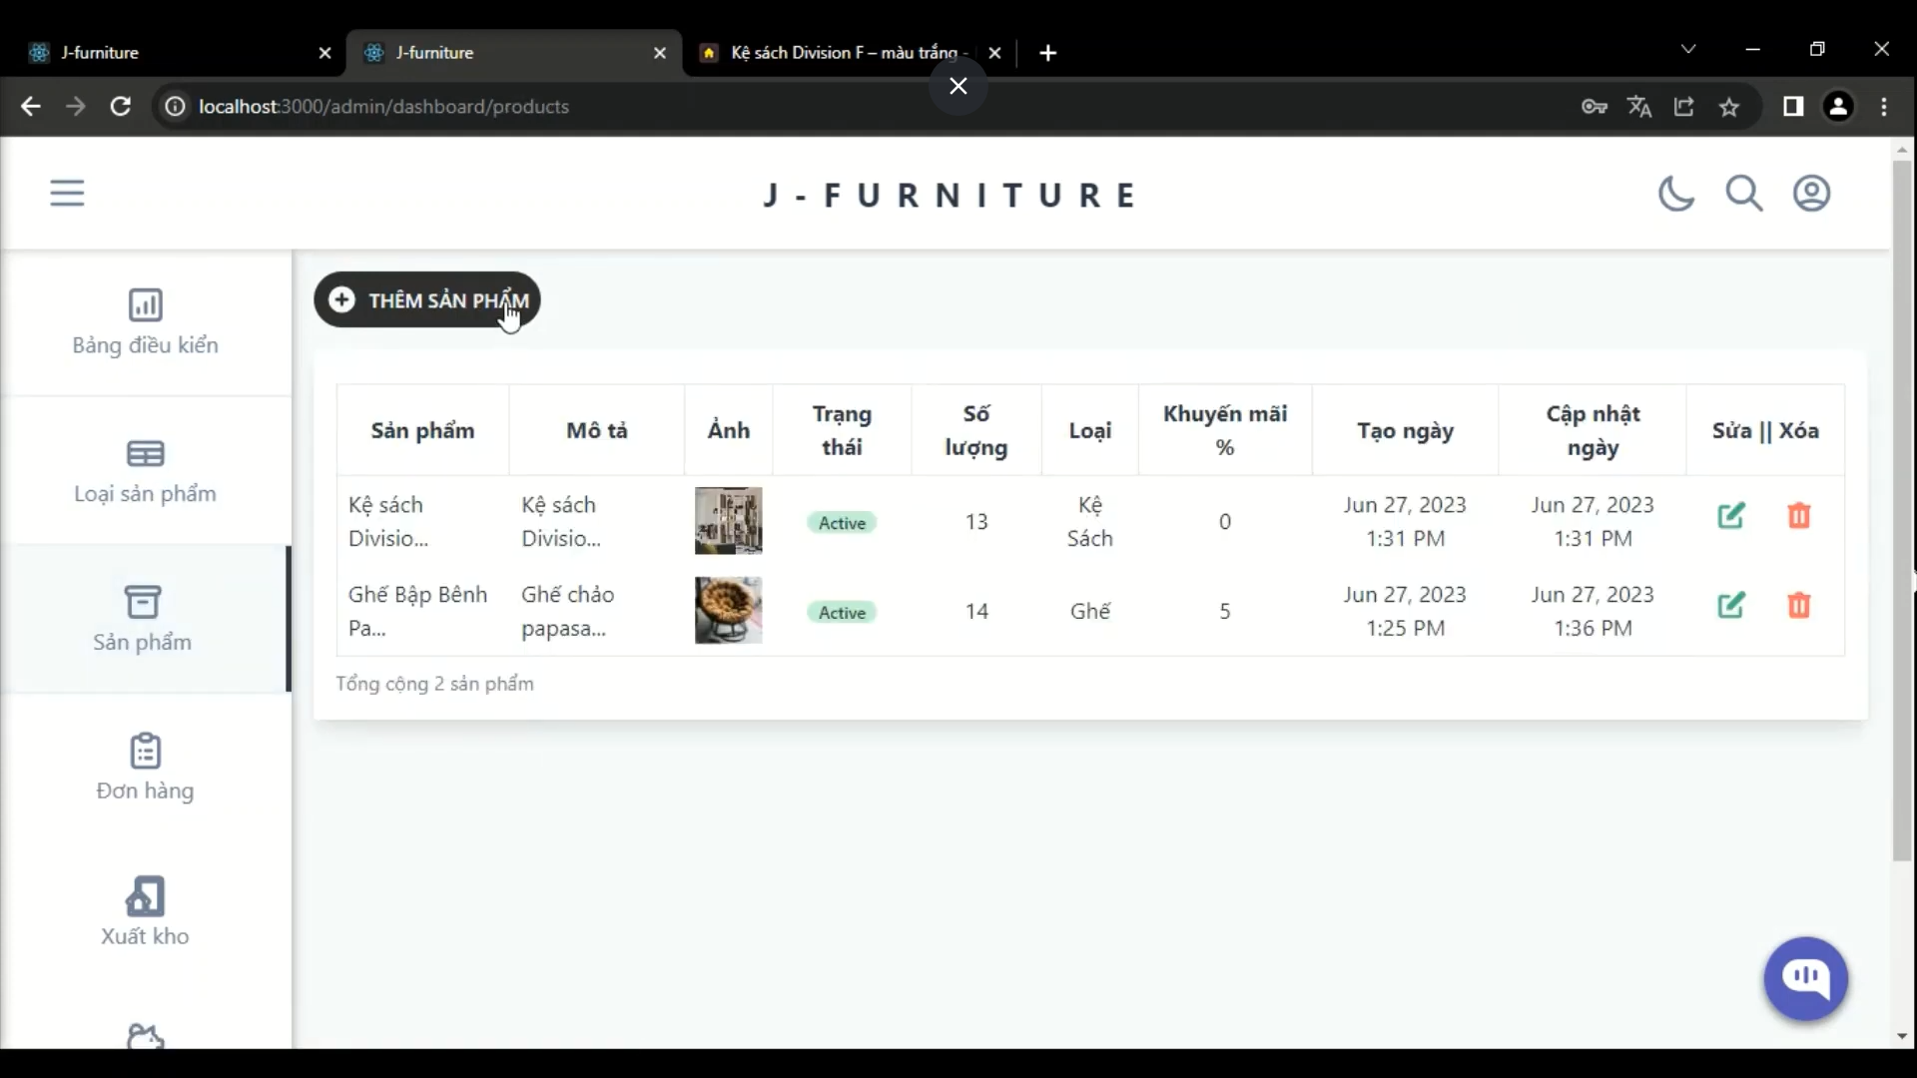Open Chrome three-dot menu
The image size is (1917, 1078).
tap(1884, 107)
